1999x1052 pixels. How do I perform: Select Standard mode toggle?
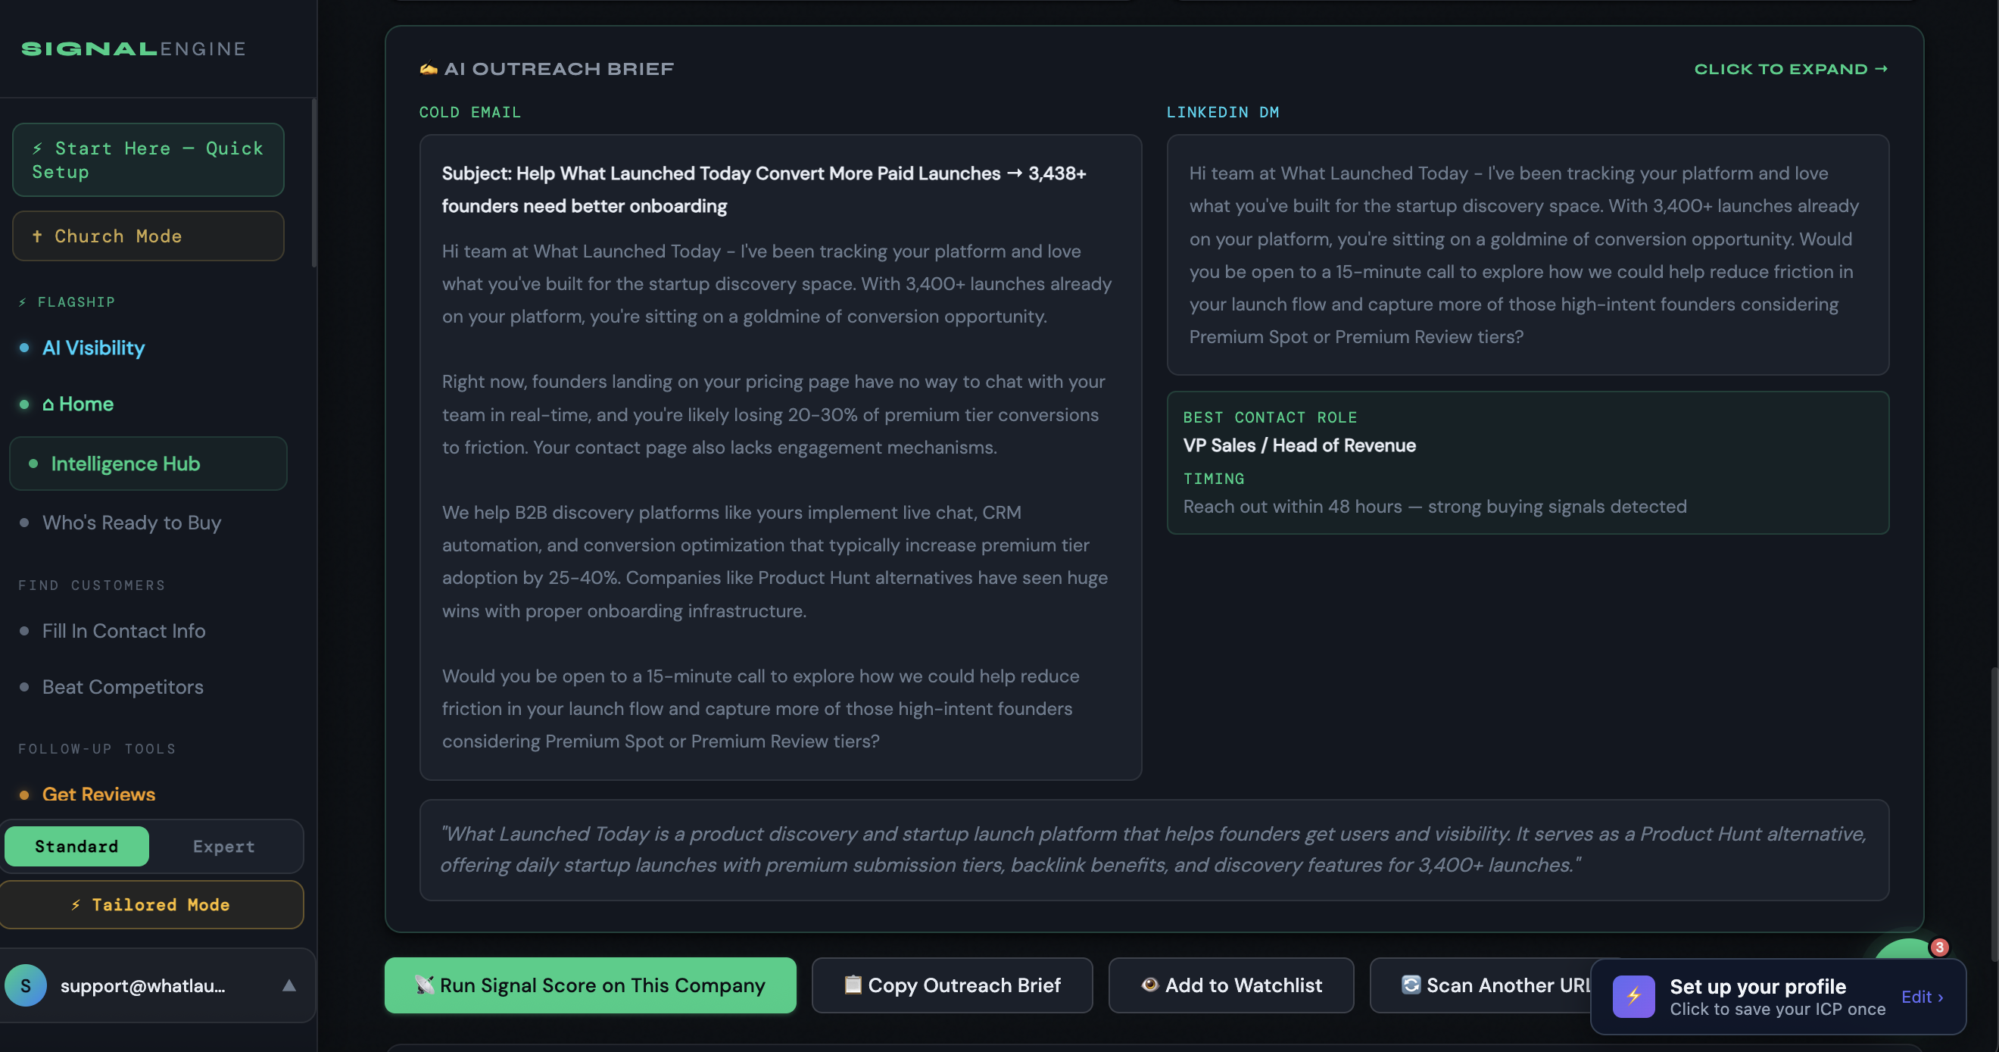coord(76,846)
